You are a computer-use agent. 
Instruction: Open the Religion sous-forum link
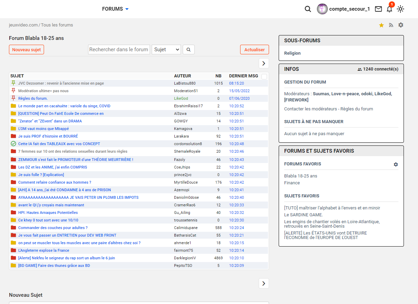coord(292,53)
